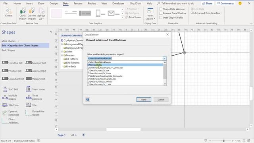Open Advanced Data Graphics menu
The height and width of the screenshot is (143, 254).
point(206,13)
